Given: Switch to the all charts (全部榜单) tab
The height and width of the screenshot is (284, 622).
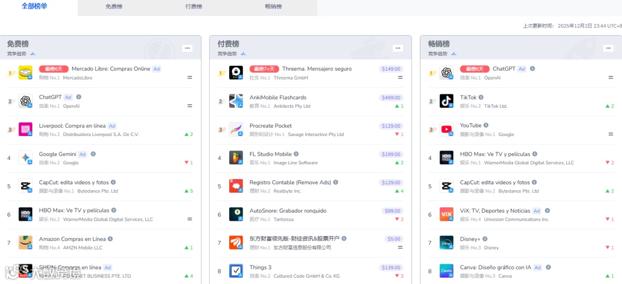Looking at the screenshot, I should pyautogui.click(x=34, y=6).
